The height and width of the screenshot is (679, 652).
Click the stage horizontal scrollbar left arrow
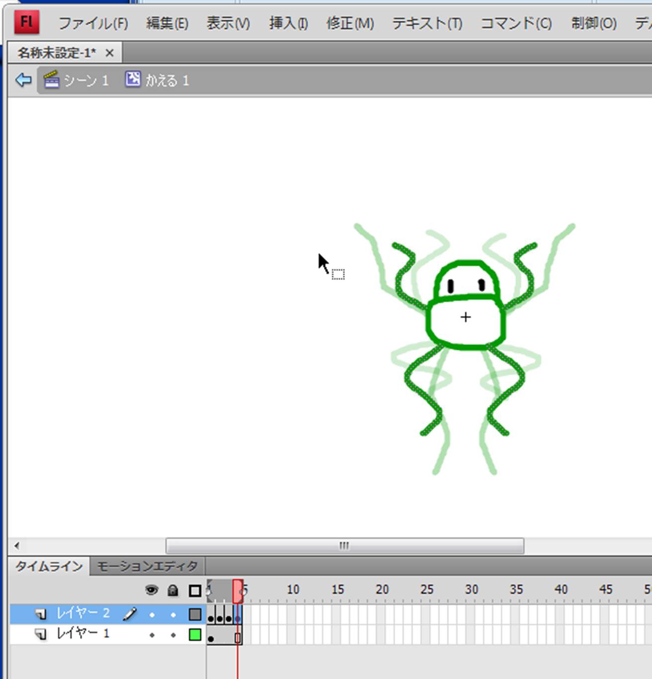click(x=17, y=546)
